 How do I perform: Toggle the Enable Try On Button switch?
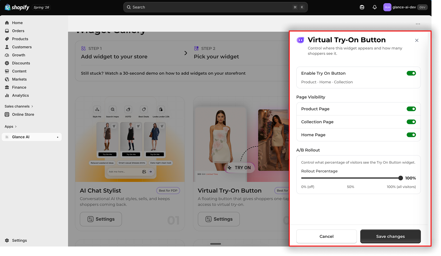click(x=411, y=73)
